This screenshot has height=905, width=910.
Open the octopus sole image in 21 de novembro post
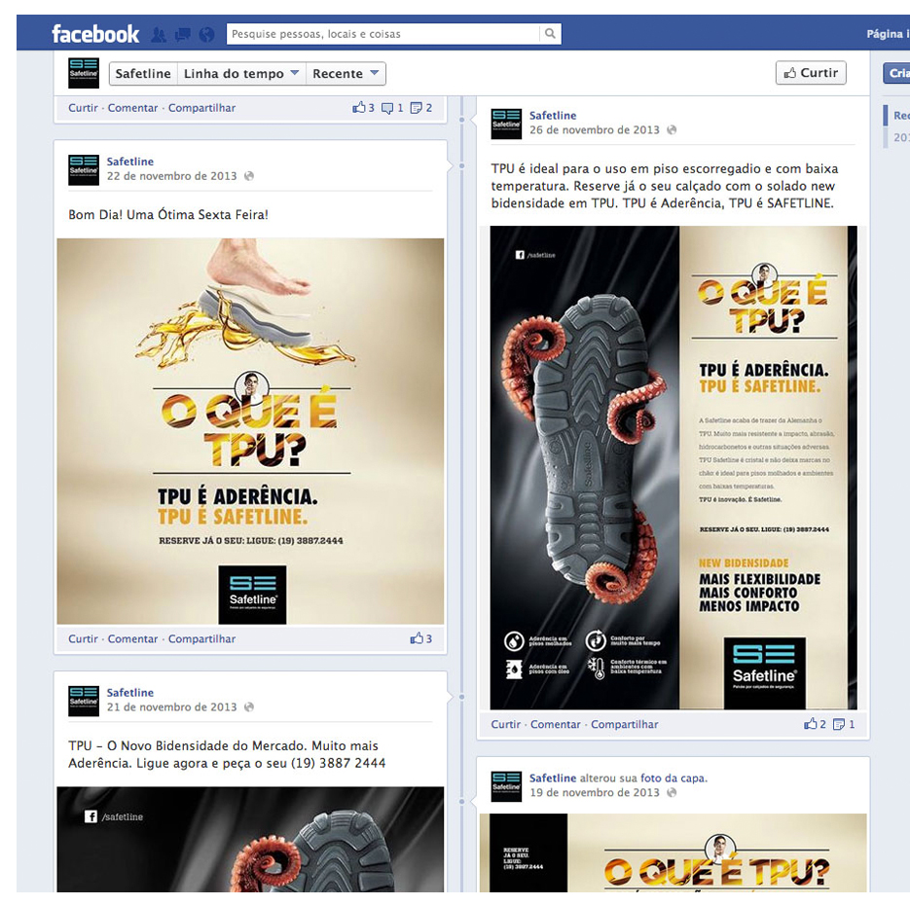[250, 840]
